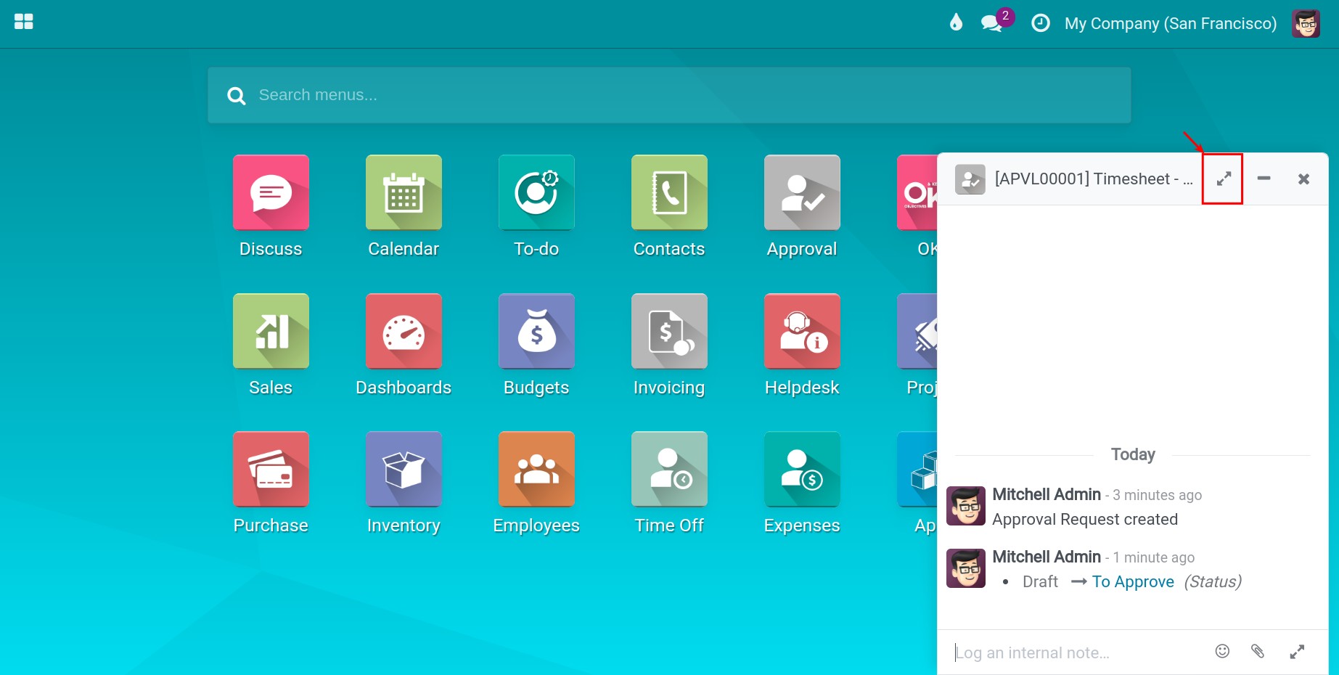The width and height of the screenshot is (1339, 675).
Task: Open emoji picker in chat composer
Action: [1222, 651]
